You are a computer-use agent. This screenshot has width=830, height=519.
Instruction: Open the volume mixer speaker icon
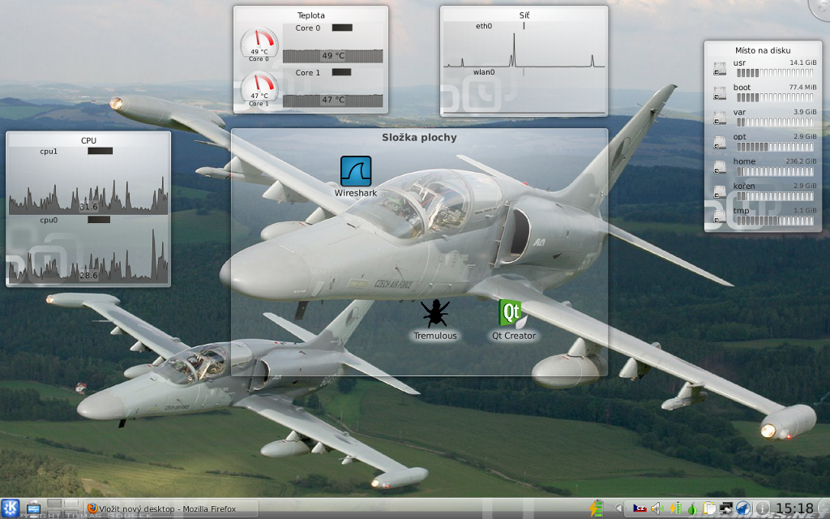point(657,509)
